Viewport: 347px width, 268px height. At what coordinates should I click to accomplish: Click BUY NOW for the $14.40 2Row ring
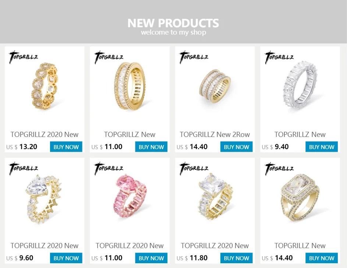click(x=236, y=147)
